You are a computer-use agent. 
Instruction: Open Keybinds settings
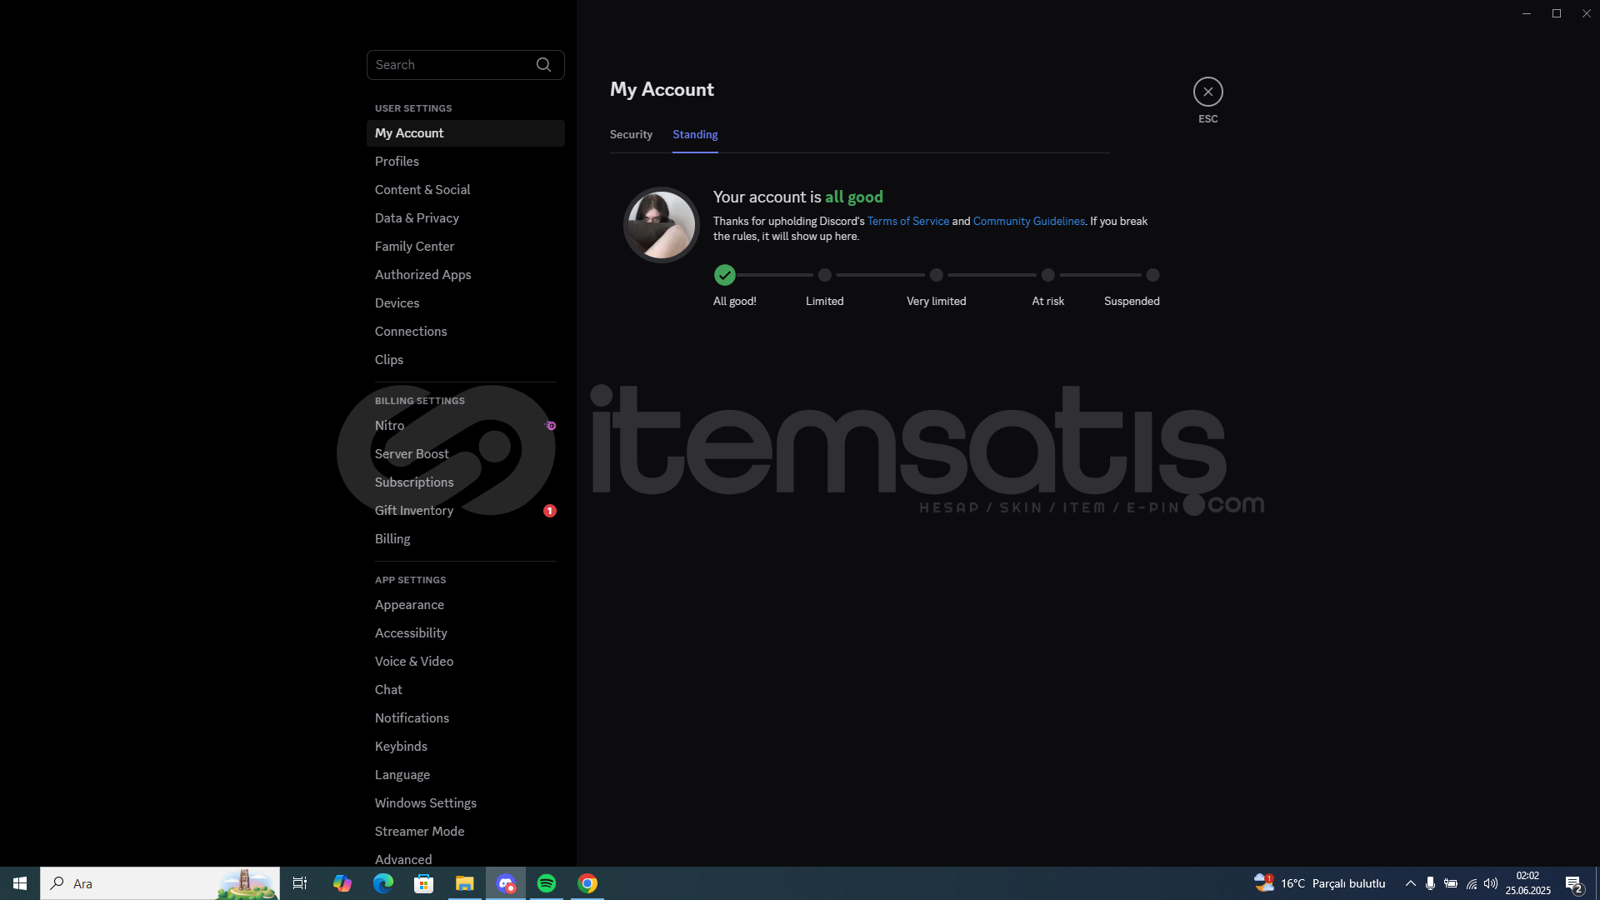[465, 747]
